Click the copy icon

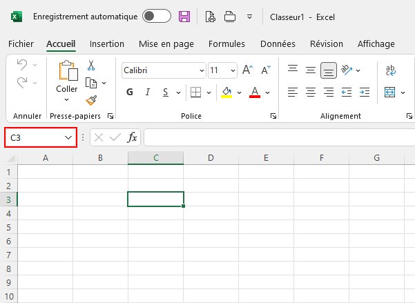coord(91,83)
